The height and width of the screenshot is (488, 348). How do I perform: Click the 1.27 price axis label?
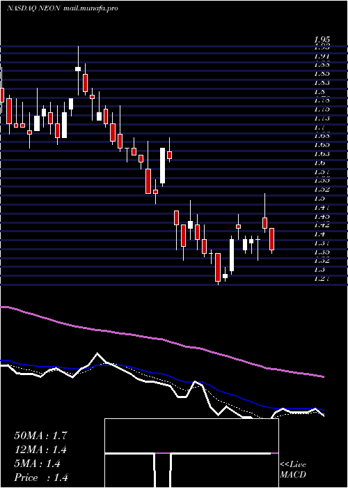tap(322, 278)
